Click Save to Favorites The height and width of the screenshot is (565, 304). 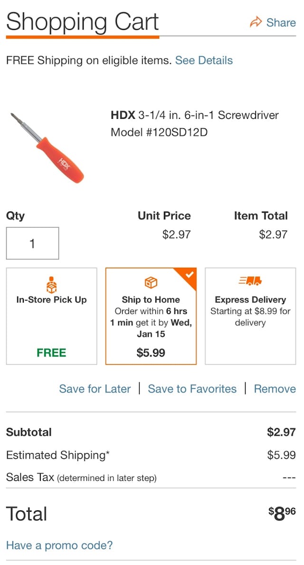[x=192, y=389]
